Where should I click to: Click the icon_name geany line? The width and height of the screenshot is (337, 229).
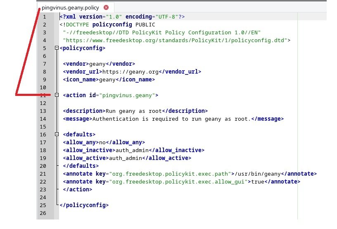(109, 79)
